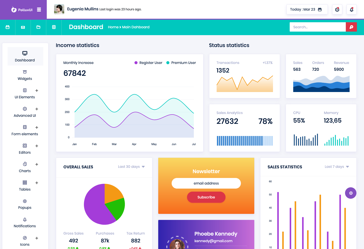
Task: Click the red Subscribe button
Action: click(206, 197)
